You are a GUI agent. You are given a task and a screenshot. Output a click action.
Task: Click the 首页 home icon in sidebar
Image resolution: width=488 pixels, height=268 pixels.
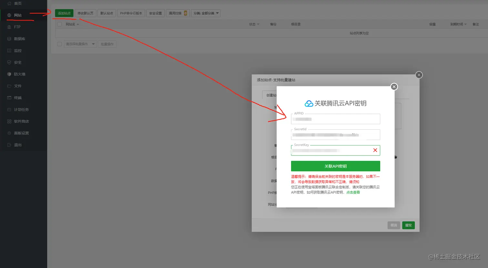[x=9, y=4]
